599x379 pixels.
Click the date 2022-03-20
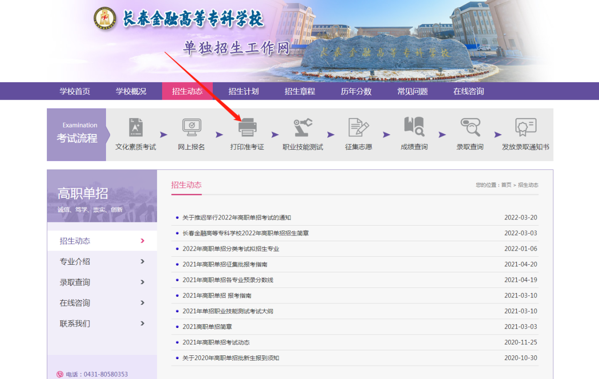click(x=521, y=218)
